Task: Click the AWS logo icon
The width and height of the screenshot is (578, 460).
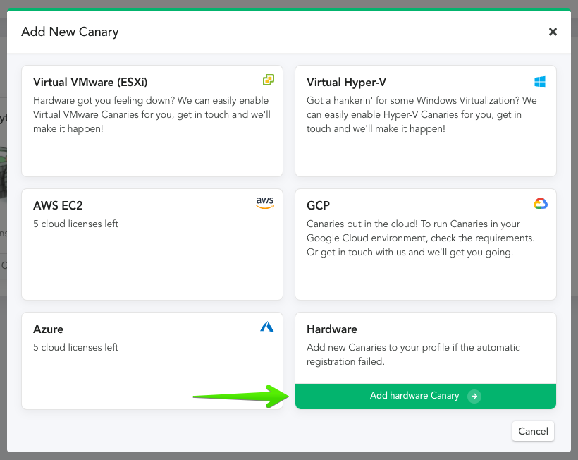Action: pyautogui.click(x=265, y=203)
